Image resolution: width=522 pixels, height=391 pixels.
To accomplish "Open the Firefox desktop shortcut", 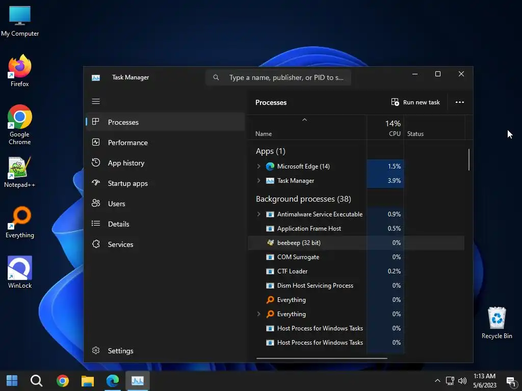I will [20, 71].
